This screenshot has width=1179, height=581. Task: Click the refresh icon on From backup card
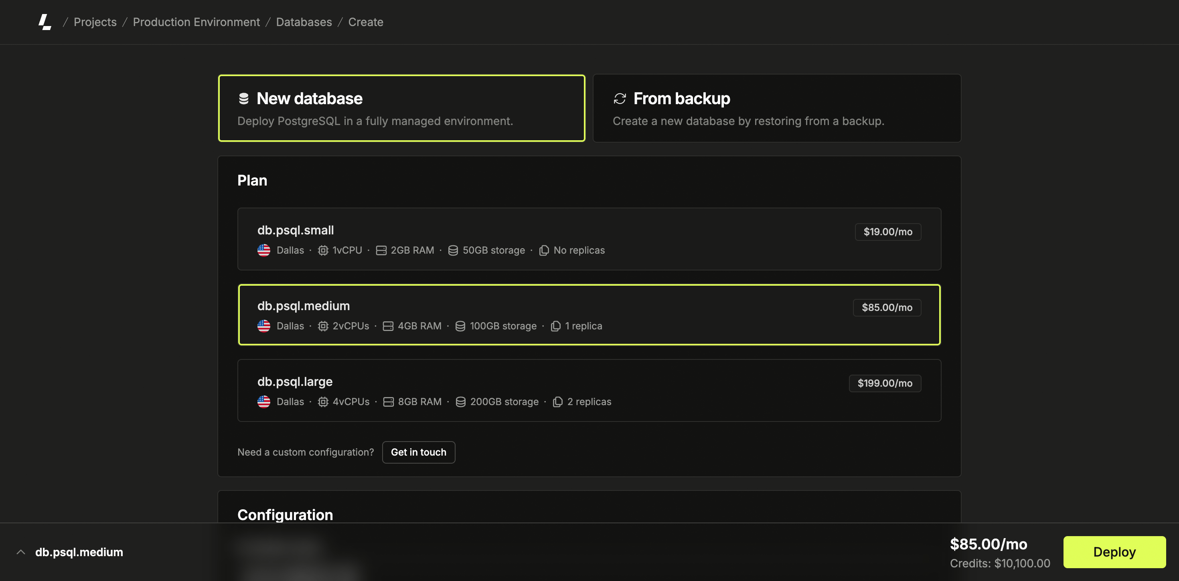[x=620, y=98]
